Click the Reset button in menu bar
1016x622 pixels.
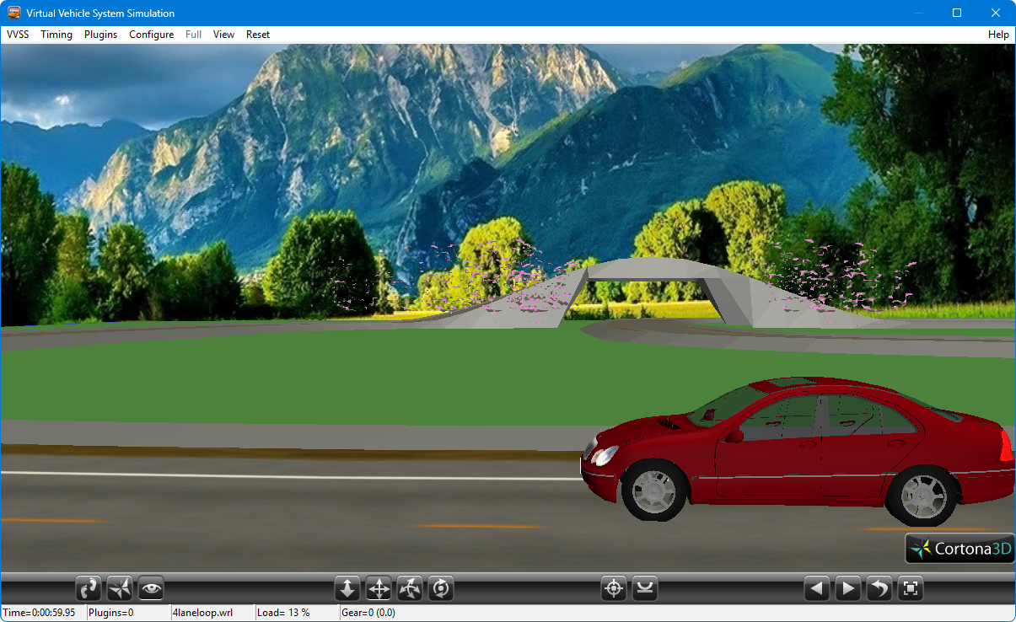pyautogui.click(x=258, y=35)
